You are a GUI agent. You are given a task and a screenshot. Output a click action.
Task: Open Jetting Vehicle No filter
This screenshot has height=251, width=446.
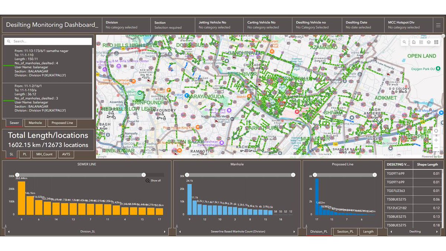[x=219, y=25]
